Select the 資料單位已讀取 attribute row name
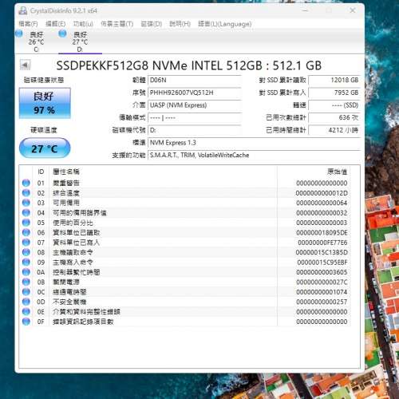This screenshot has width=399, height=399. 76,232
